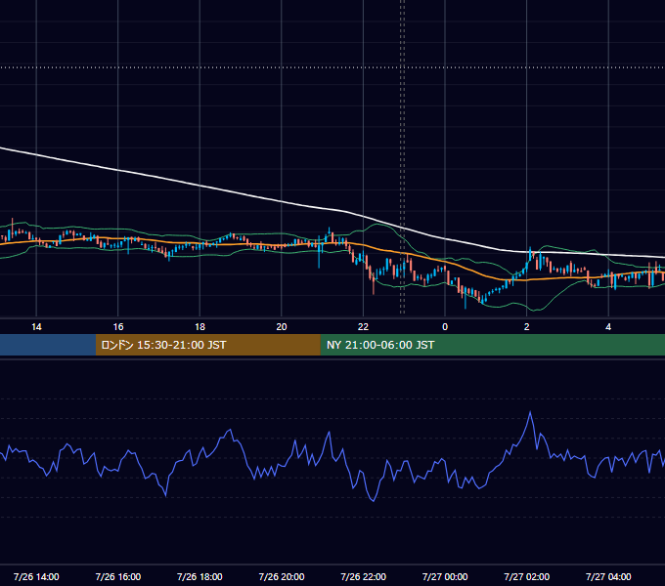Viewport: 665px width, 586px height.
Task: Click the NY 21:00-06:00 JST session bar
Action: click(x=492, y=345)
